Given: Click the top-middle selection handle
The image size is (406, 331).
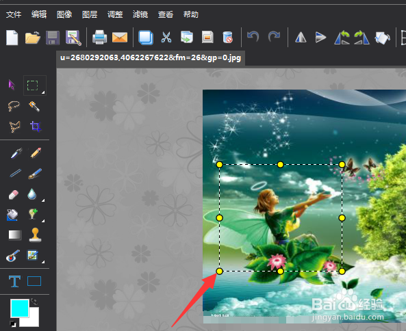Looking at the screenshot, I should coord(281,164).
